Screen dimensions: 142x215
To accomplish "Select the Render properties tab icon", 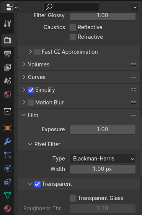I will point(7,40).
